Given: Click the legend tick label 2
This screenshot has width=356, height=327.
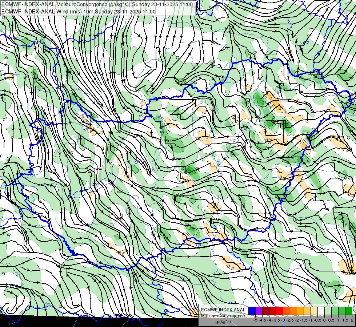Looking at the screenshot, I should (352, 320).
